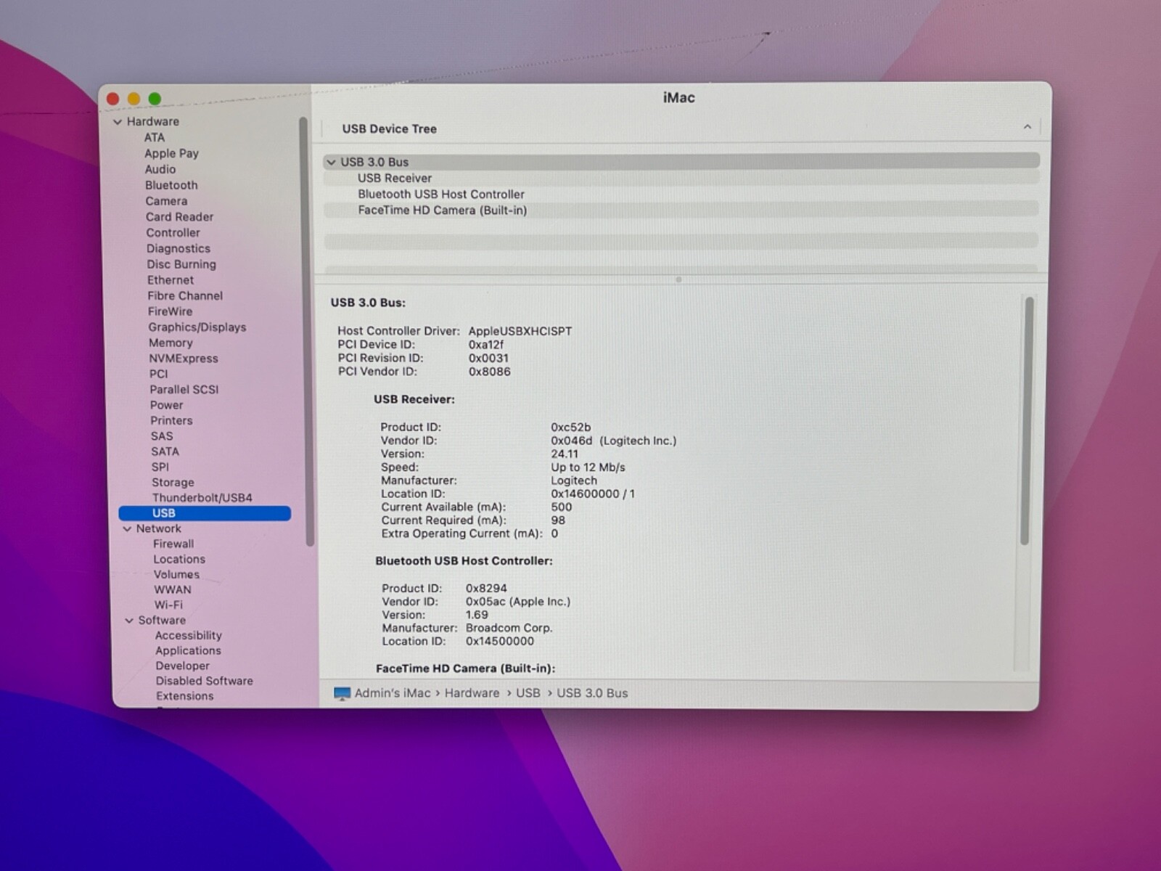Minimize window with the yellow button
Image resolution: width=1161 pixels, height=871 pixels.
(x=134, y=99)
